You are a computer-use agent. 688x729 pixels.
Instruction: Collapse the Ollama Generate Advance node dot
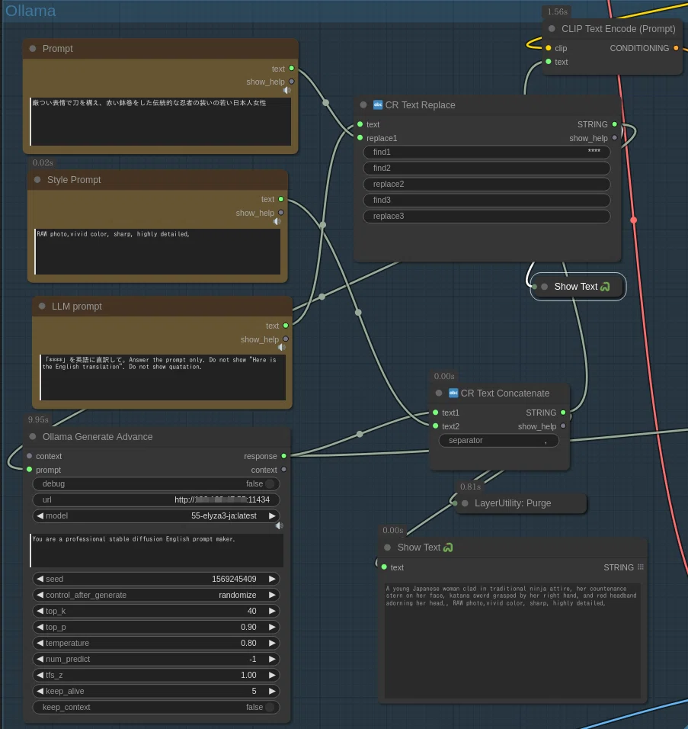33,437
